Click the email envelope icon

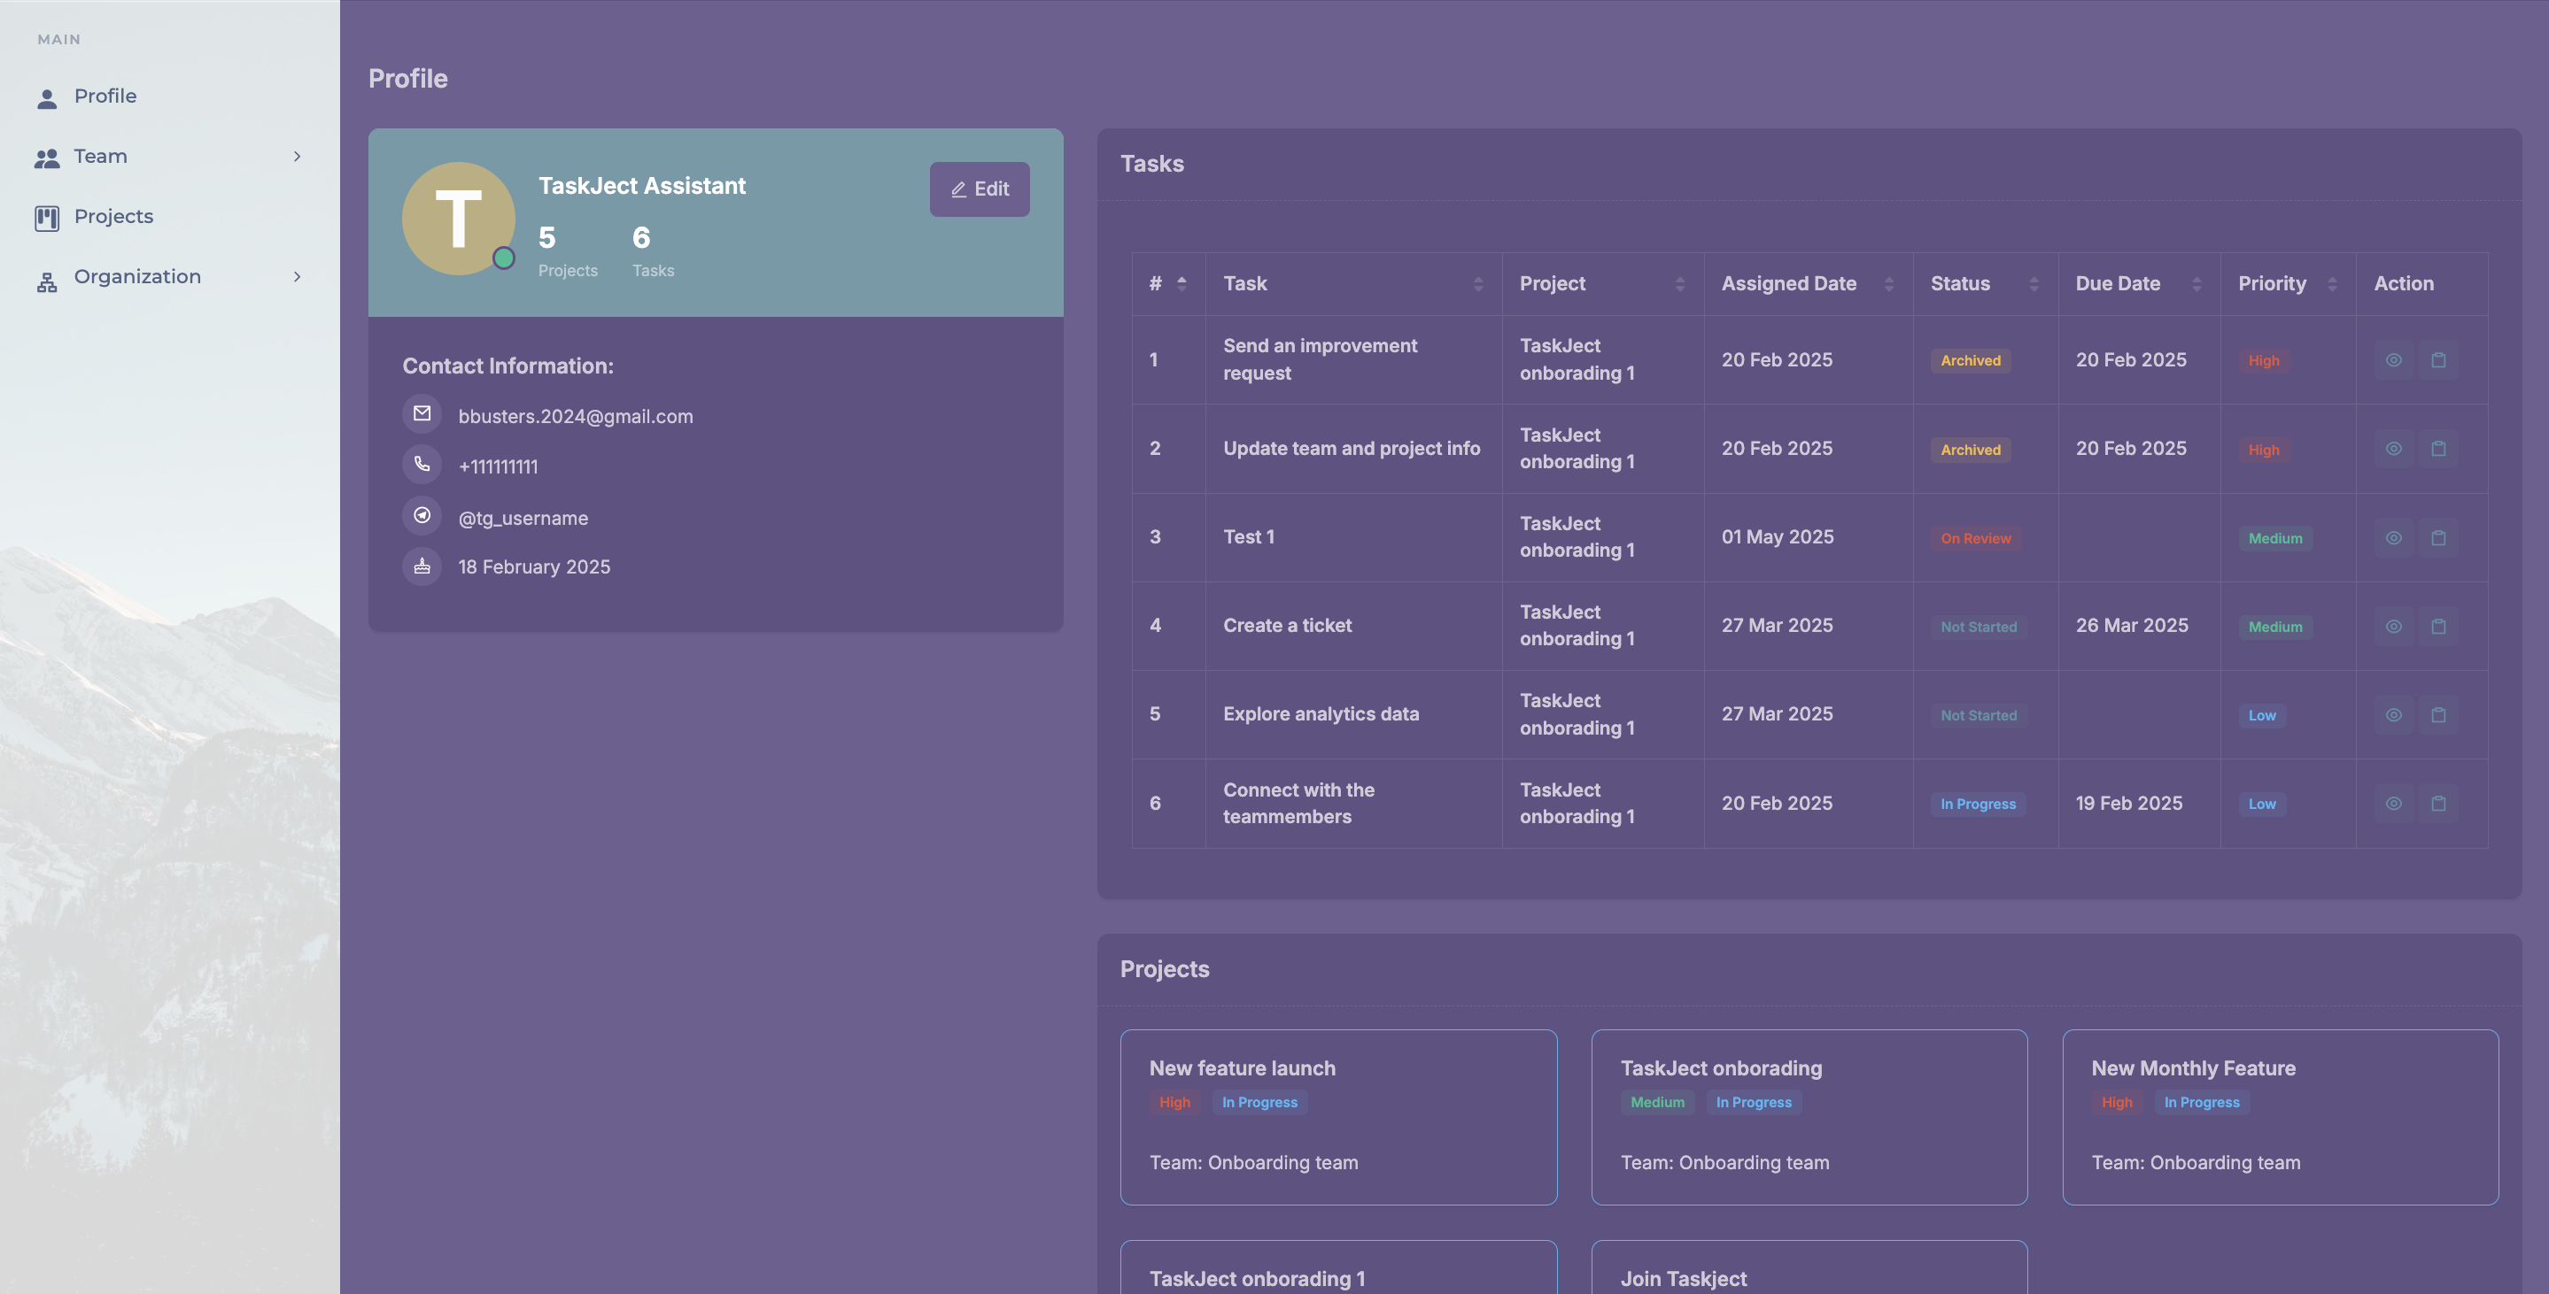(422, 413)
